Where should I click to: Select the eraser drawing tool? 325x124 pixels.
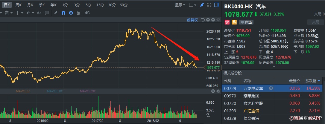56,13
